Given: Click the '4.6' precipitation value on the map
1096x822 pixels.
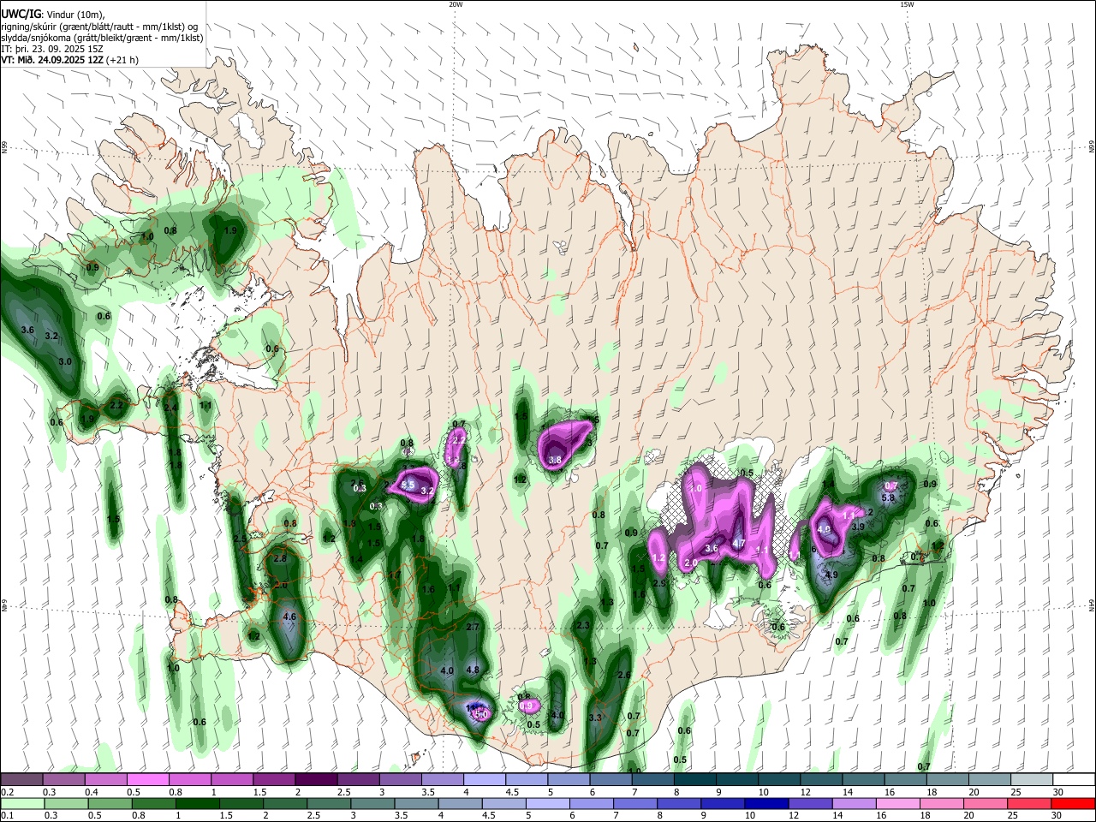Looking at the screenshot, I should [289, 616].
